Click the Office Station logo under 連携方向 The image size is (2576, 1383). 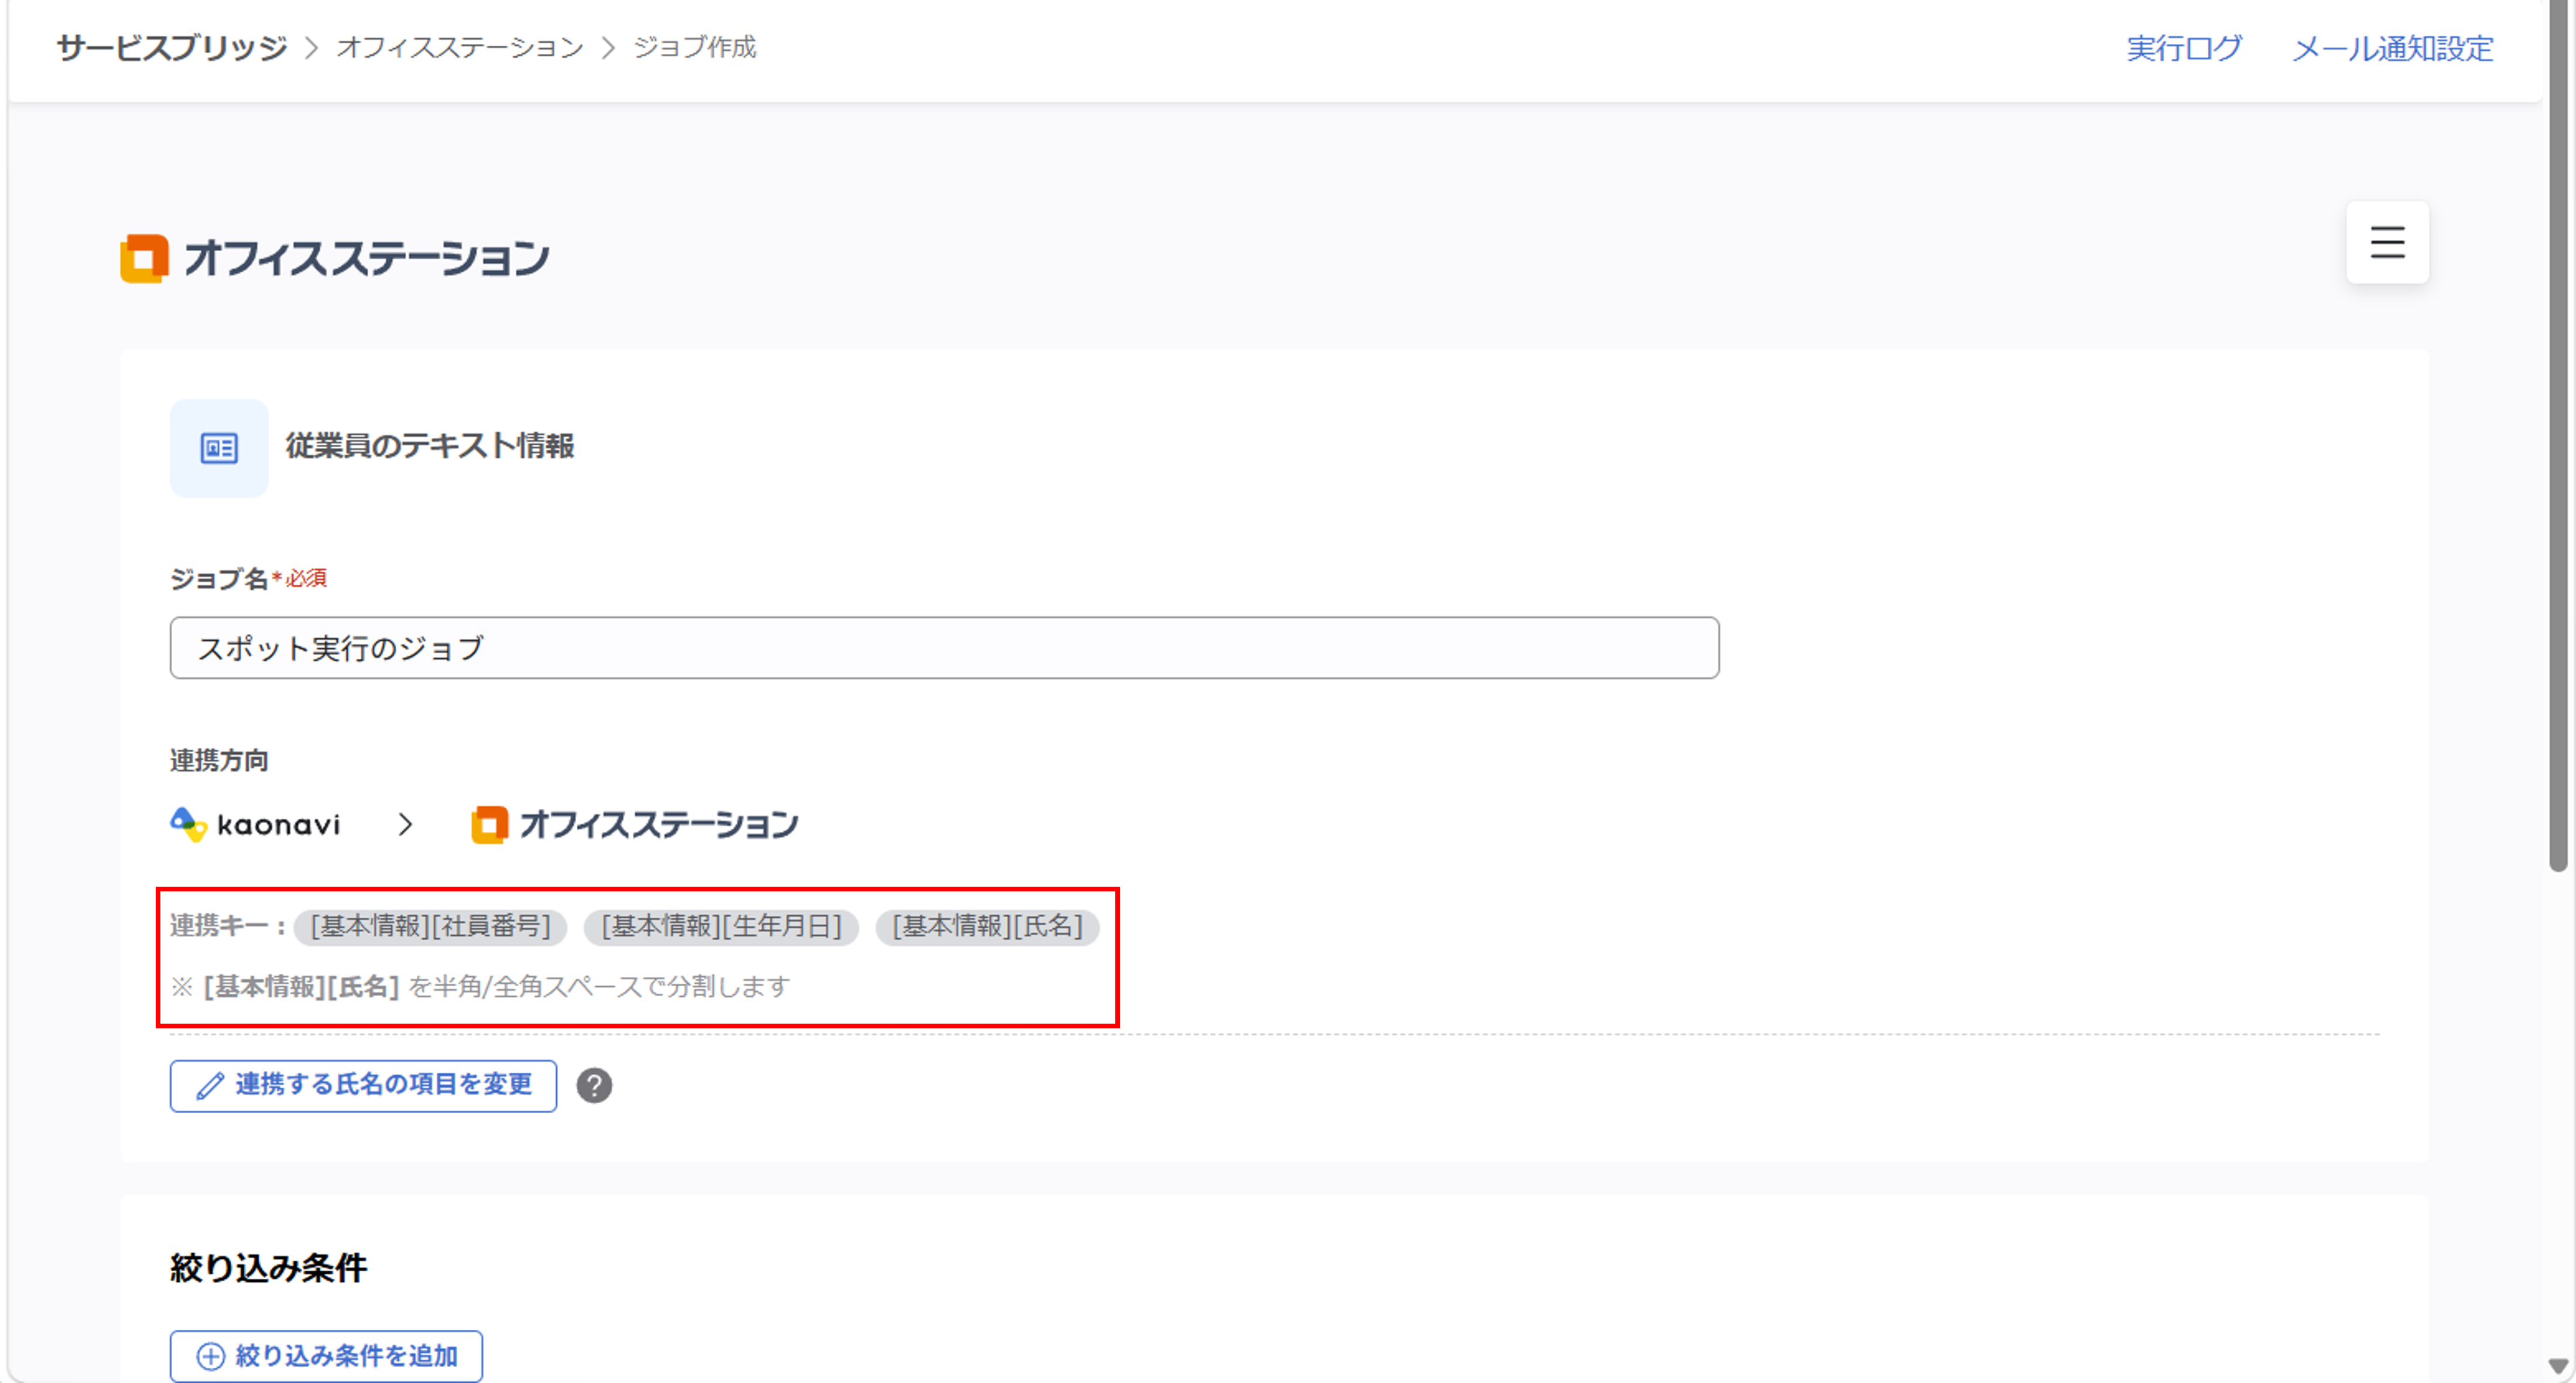tap(634, 824)
